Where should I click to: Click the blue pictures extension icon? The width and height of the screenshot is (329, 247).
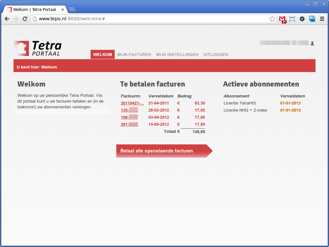[312, 19]
